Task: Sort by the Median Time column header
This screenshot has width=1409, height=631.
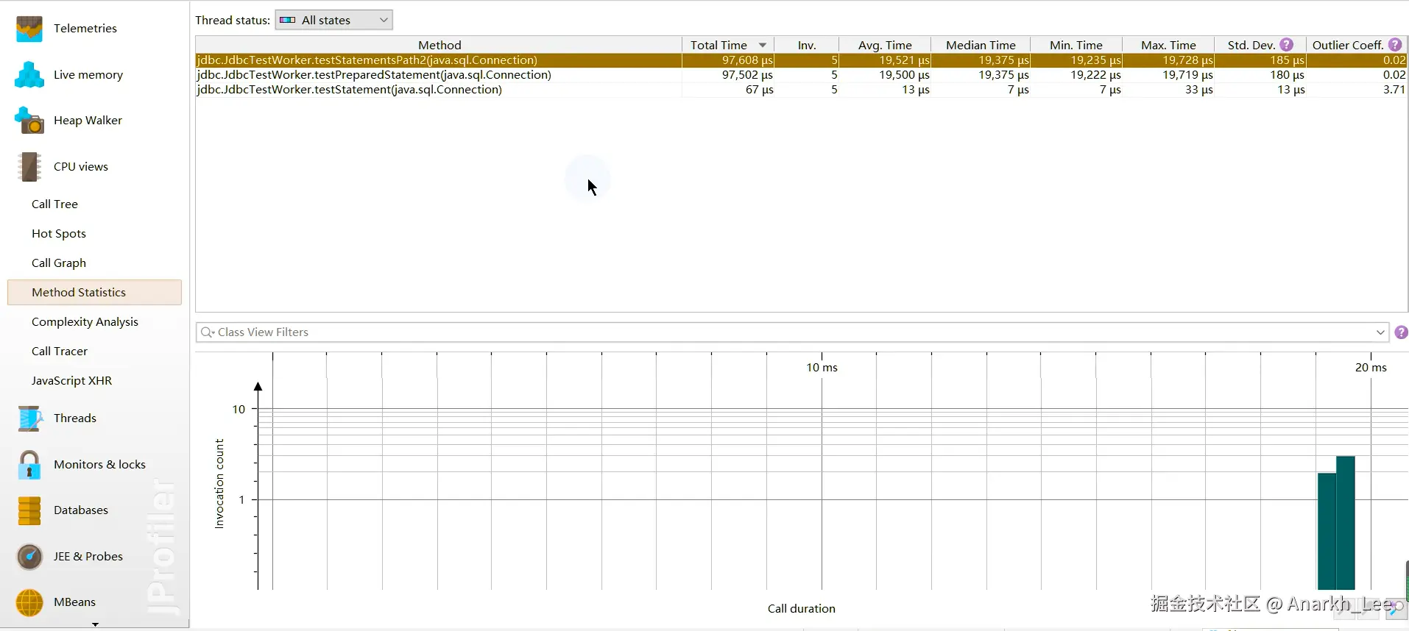Action: point(981,45)
